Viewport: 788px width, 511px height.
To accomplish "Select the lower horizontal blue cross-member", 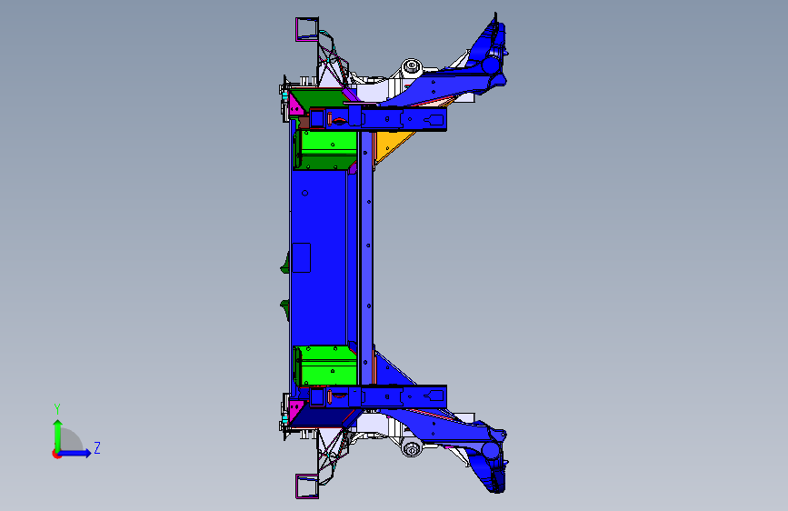I will (x=378, y=396).
